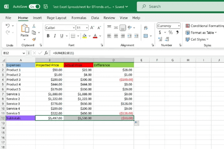Open the Quick Analysis icon below the selection

pyautogui.click(x=137, y=123)
